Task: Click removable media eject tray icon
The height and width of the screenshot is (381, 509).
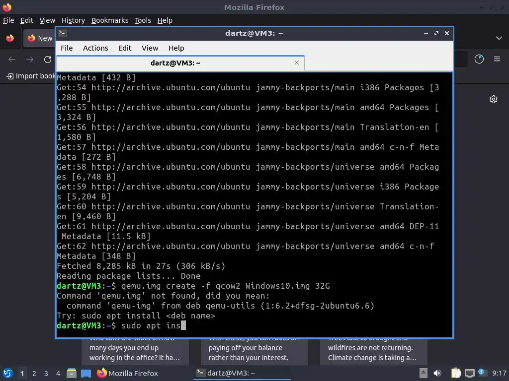Action: pyautogui.click(x=424, y=373)
